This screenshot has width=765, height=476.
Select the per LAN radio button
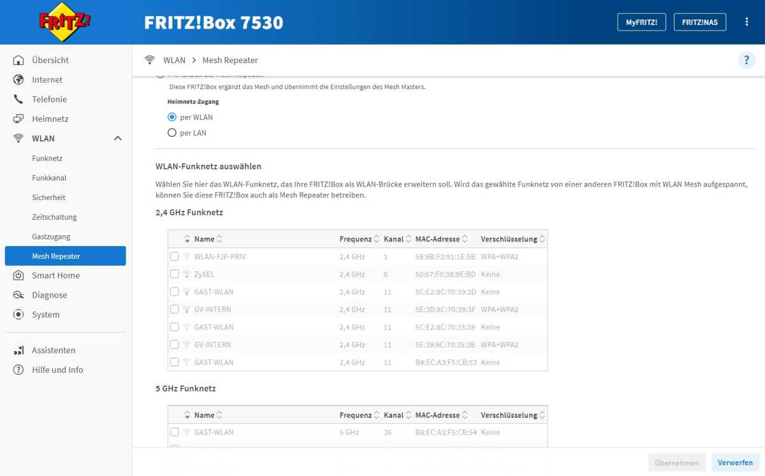click(171, 133)
